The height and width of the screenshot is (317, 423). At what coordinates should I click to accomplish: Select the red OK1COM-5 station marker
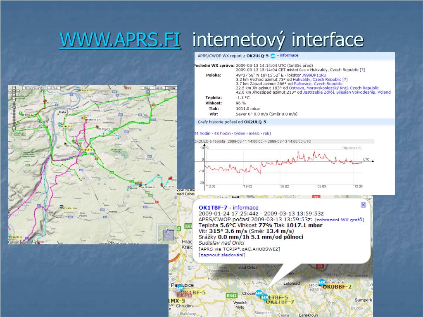45,101
